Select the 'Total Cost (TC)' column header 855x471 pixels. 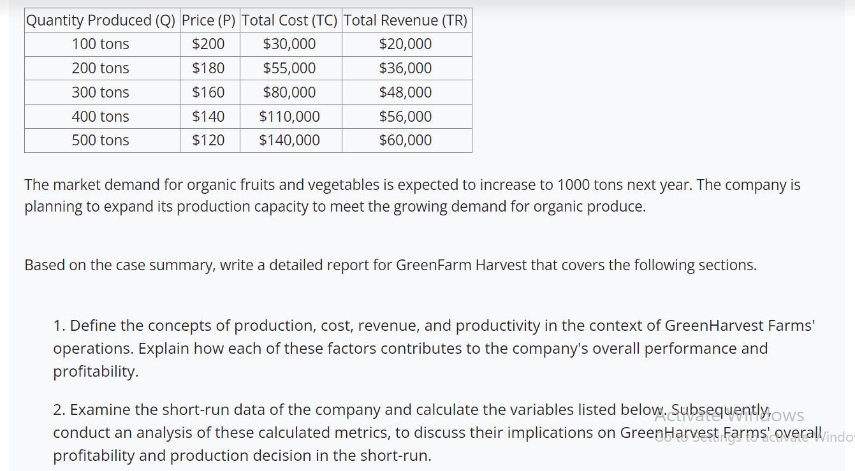pos(289,20)
